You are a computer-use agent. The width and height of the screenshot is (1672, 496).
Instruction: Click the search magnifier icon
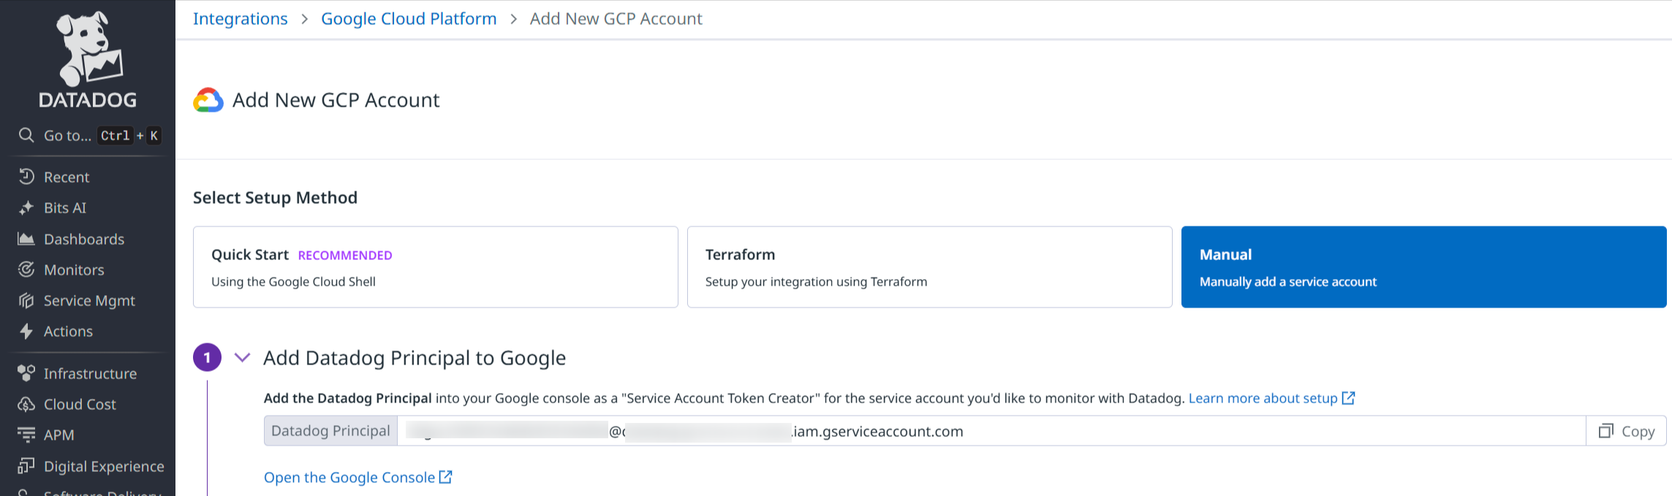click(x=26, y=135)
